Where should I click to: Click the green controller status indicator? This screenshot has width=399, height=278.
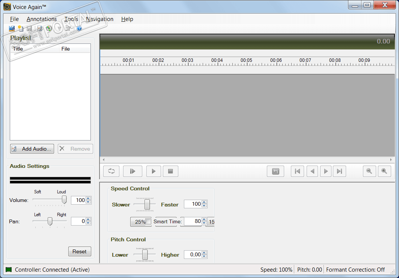tap(9, 269)
